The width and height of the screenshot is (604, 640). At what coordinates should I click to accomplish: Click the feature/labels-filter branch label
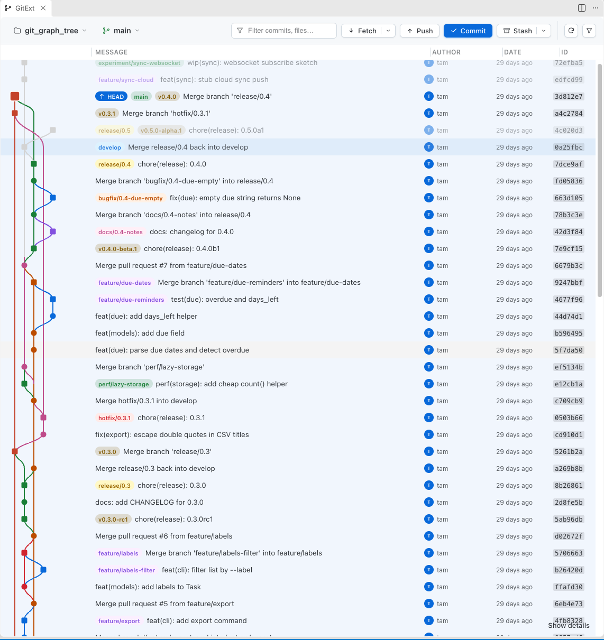(x=127, y=570)
